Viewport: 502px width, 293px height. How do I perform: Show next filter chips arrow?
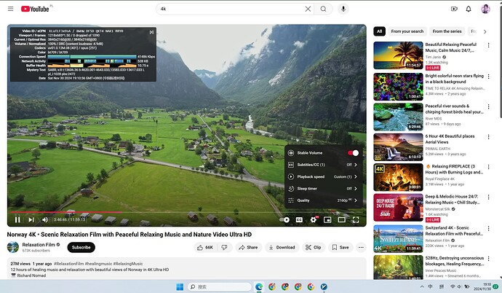[485, 31]
